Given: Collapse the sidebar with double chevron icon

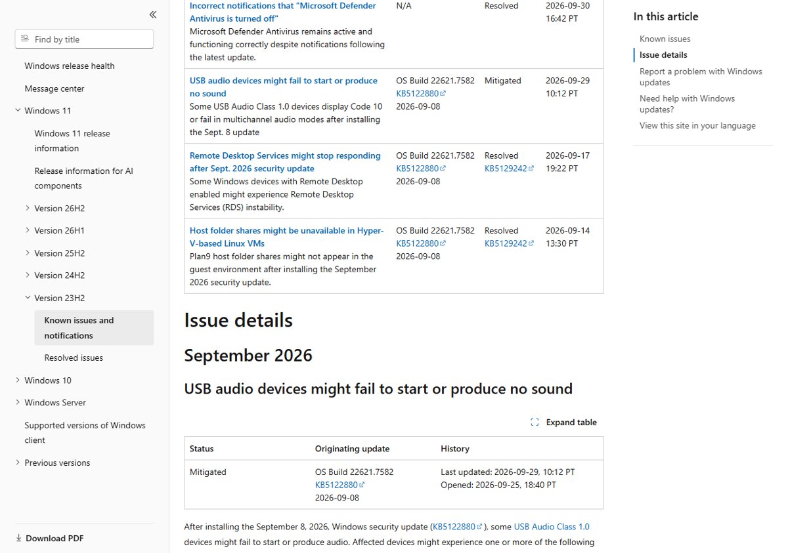Looking at the screenshot, I should pos(152,14).
